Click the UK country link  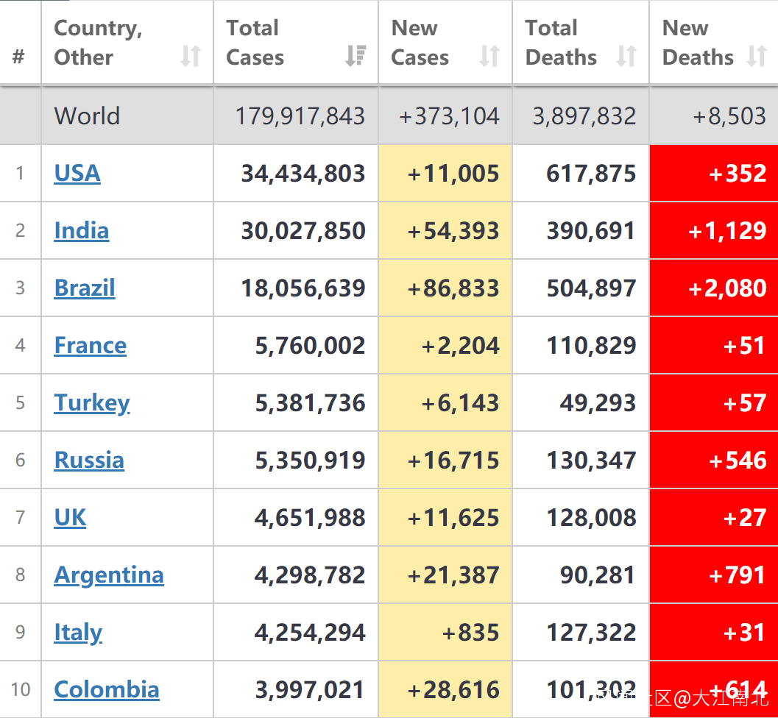point(71,518)
